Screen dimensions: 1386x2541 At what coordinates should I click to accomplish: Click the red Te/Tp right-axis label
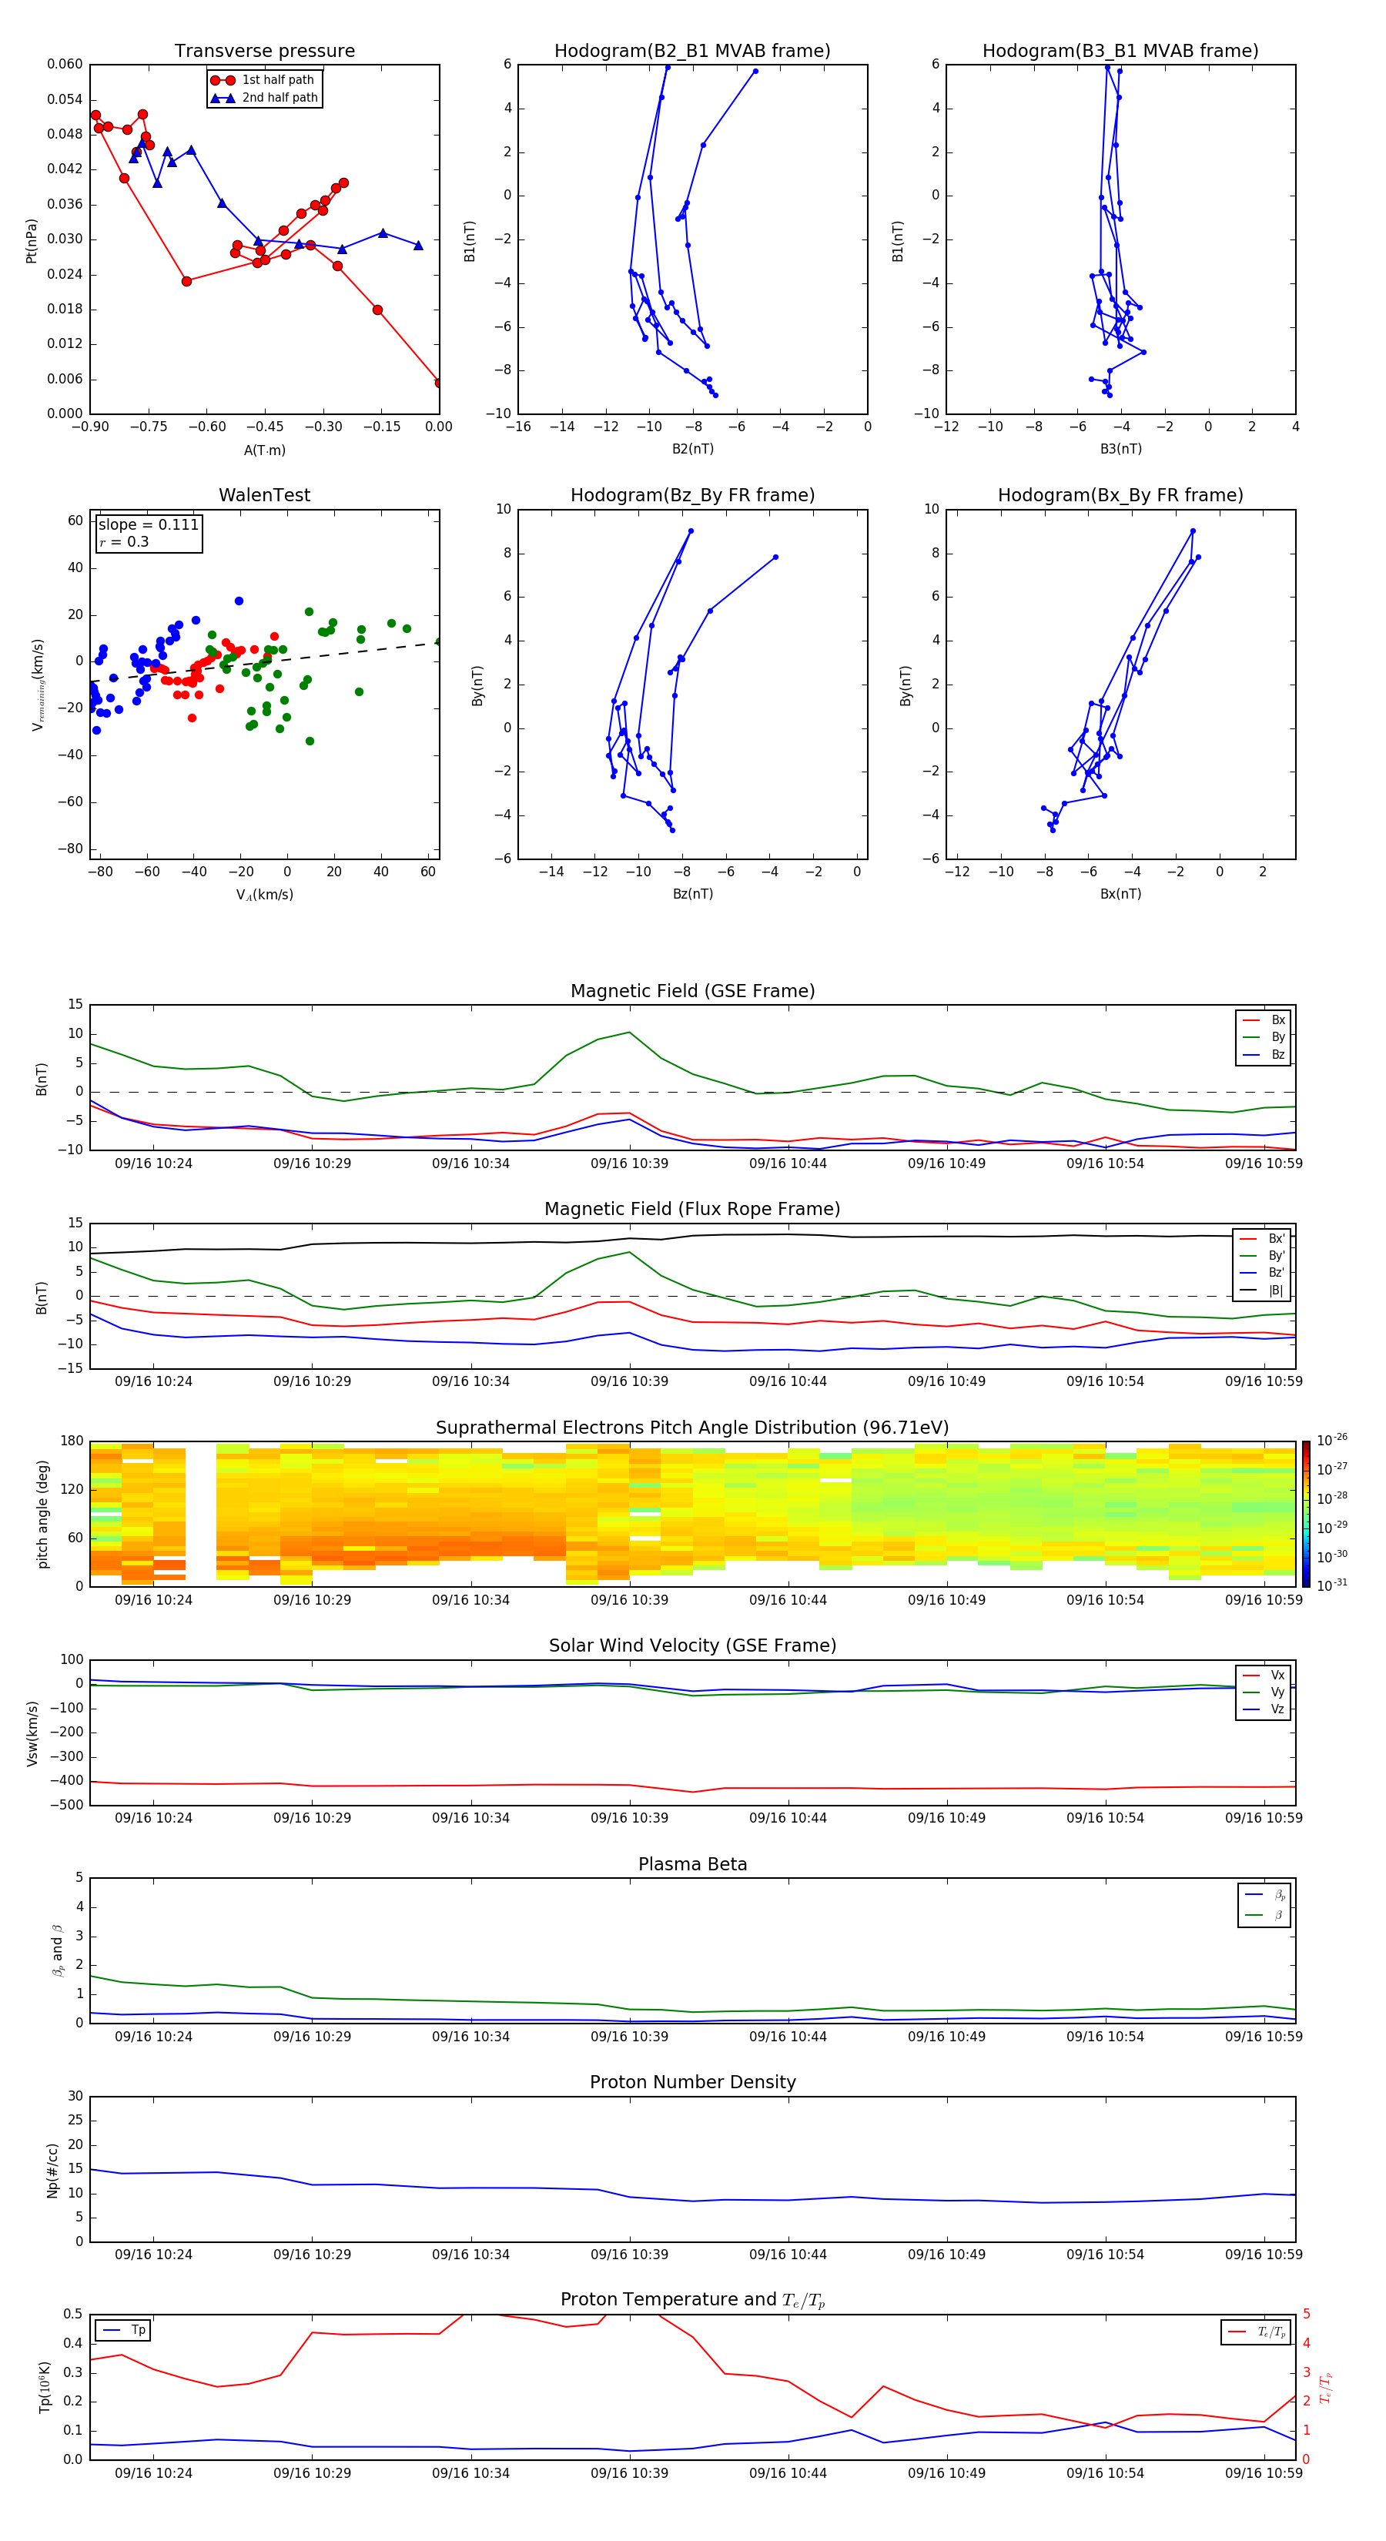[x=1326, y=2387]
